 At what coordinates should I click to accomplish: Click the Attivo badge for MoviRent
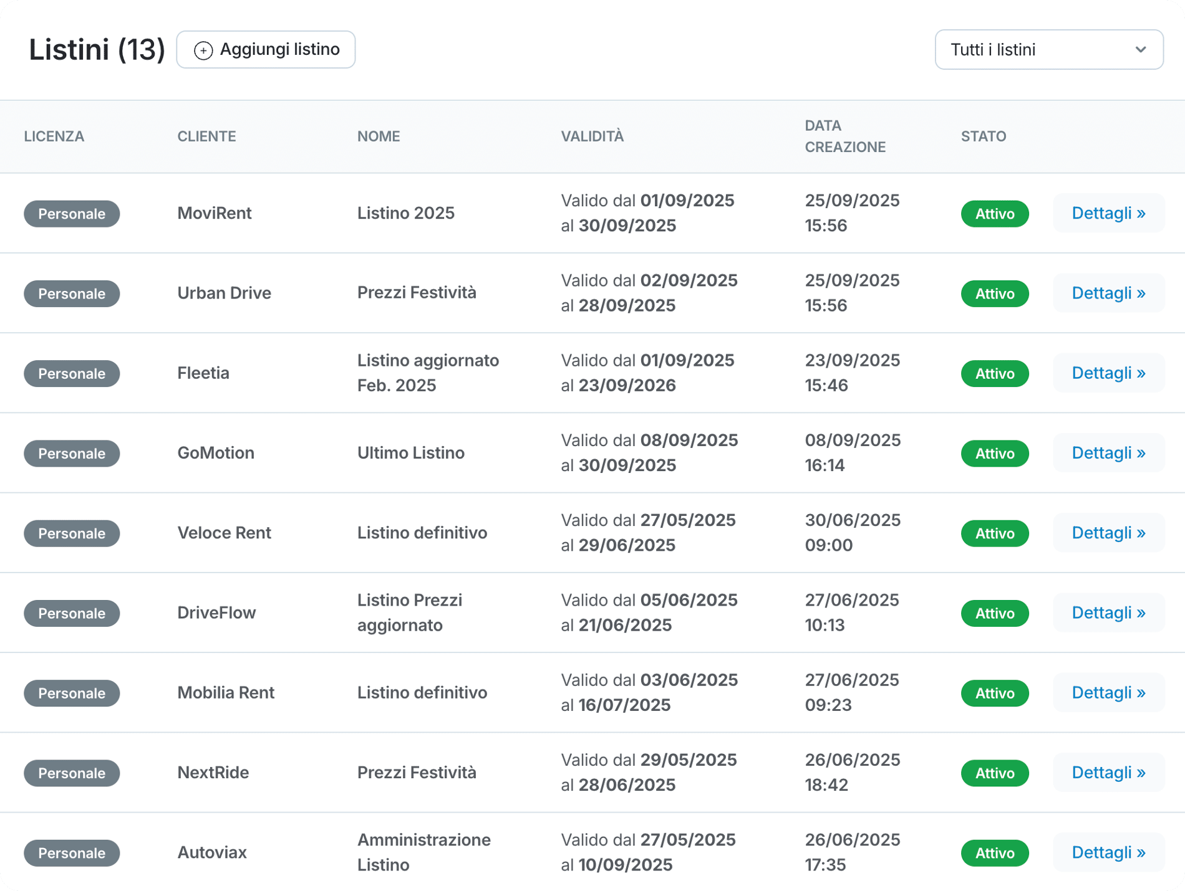[x=994, y=214]
